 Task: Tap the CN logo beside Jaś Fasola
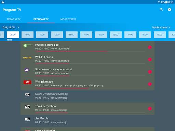pos(27,119)
